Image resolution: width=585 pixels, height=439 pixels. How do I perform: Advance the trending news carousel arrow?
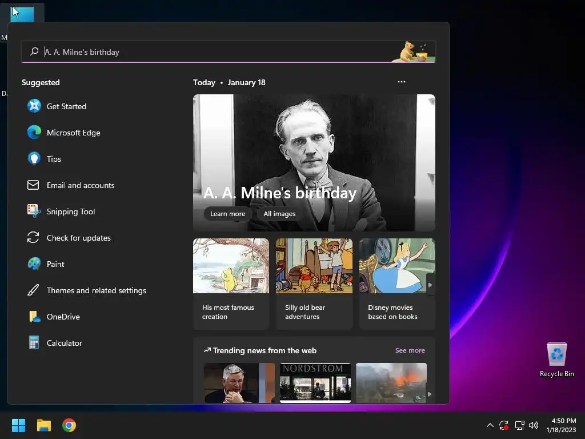(x=430, y=394)
